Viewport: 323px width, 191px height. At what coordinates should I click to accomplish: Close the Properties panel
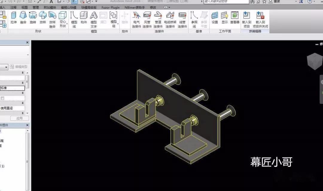28,42
